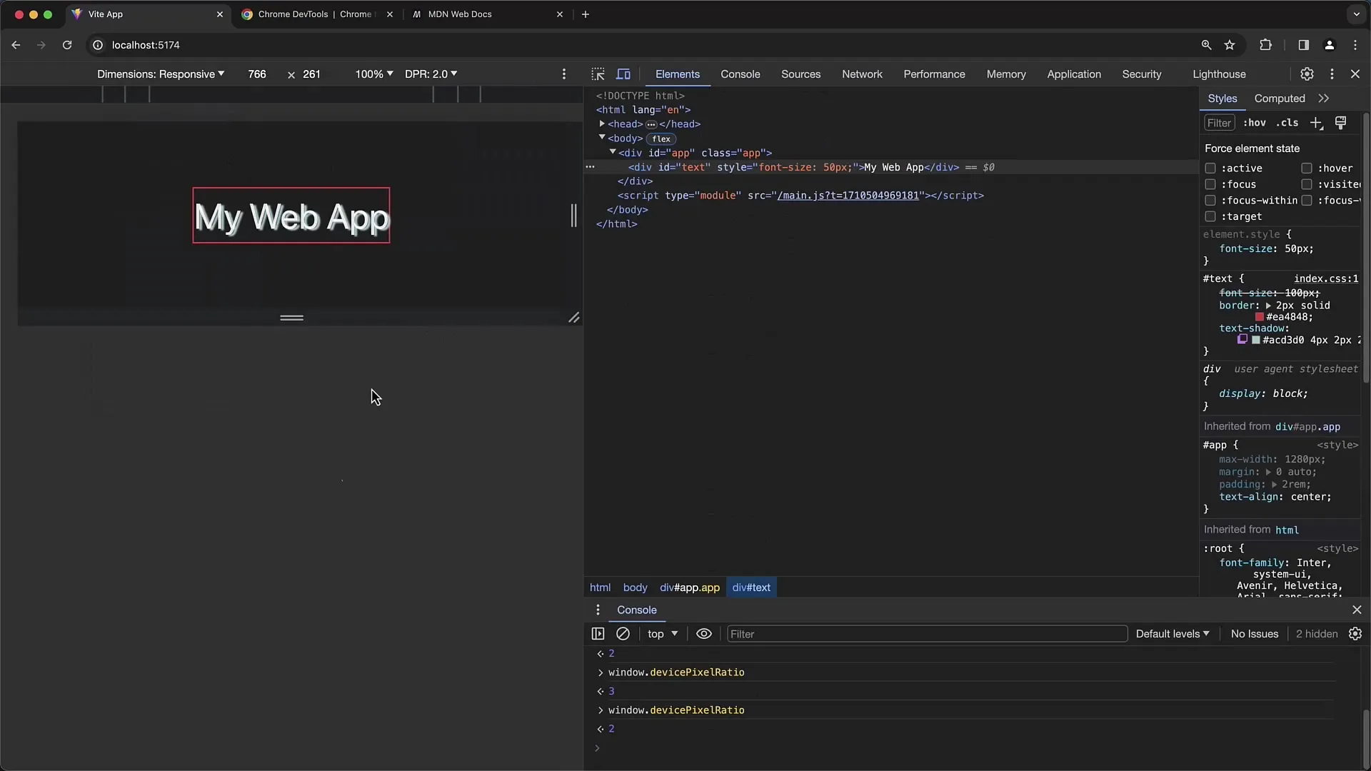
Task: Enable the :focus-within force state checkbox
Action: [1210, 201]
